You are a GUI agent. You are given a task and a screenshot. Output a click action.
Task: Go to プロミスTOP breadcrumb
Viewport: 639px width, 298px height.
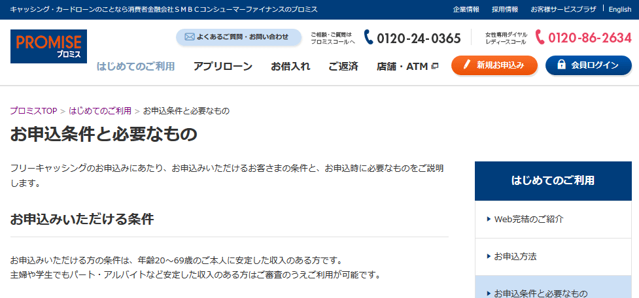[x=33, y=110]
